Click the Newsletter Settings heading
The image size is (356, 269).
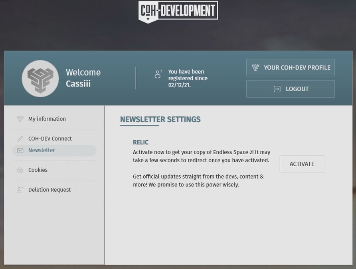point(160,120)
